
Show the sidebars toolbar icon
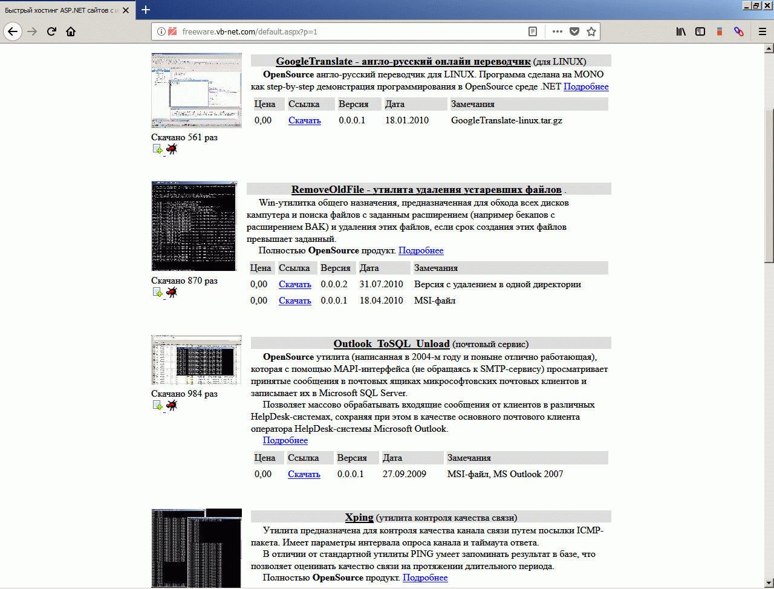click(700, 32)
